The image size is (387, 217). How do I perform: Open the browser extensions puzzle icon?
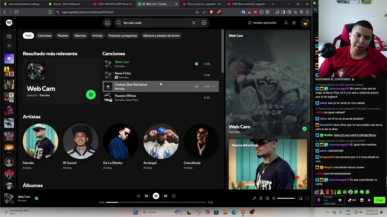(262, 12)
